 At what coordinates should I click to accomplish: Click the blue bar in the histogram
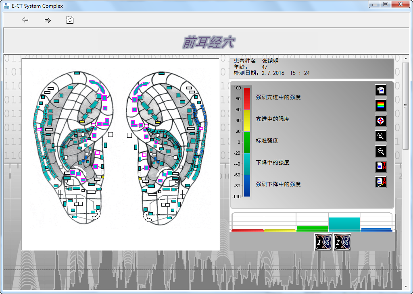[376, 229]
